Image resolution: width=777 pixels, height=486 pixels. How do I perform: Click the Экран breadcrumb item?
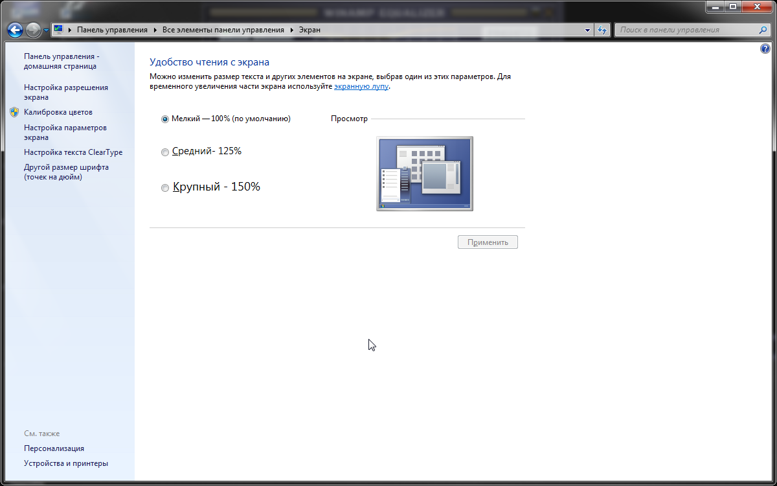pyautogui.click(x=310, y=30)
